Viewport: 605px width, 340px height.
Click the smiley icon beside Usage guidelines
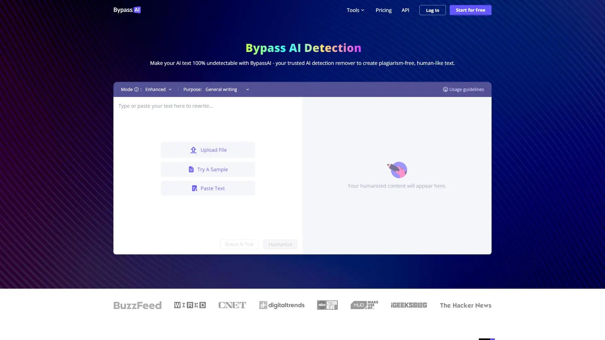click(445, 89)
